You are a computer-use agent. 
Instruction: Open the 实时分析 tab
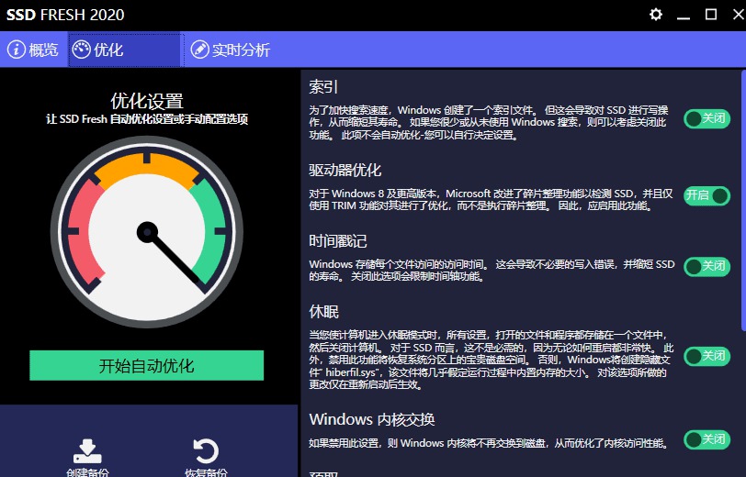point(231,50)
